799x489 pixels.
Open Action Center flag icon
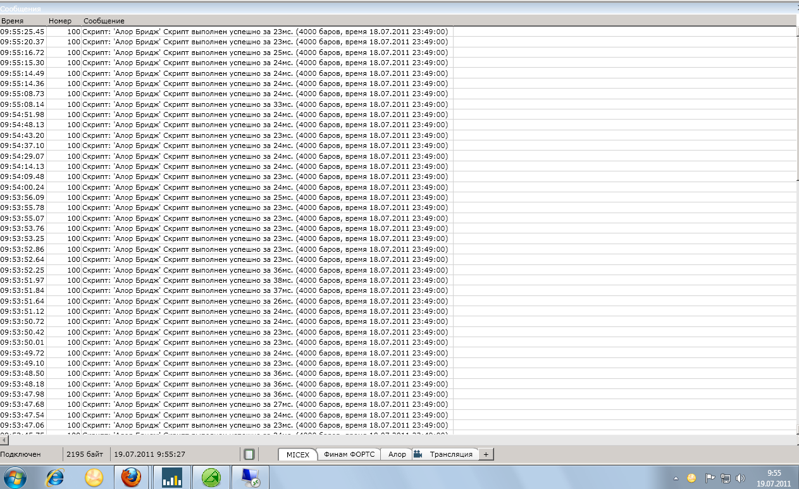click(x=710, y=478)
